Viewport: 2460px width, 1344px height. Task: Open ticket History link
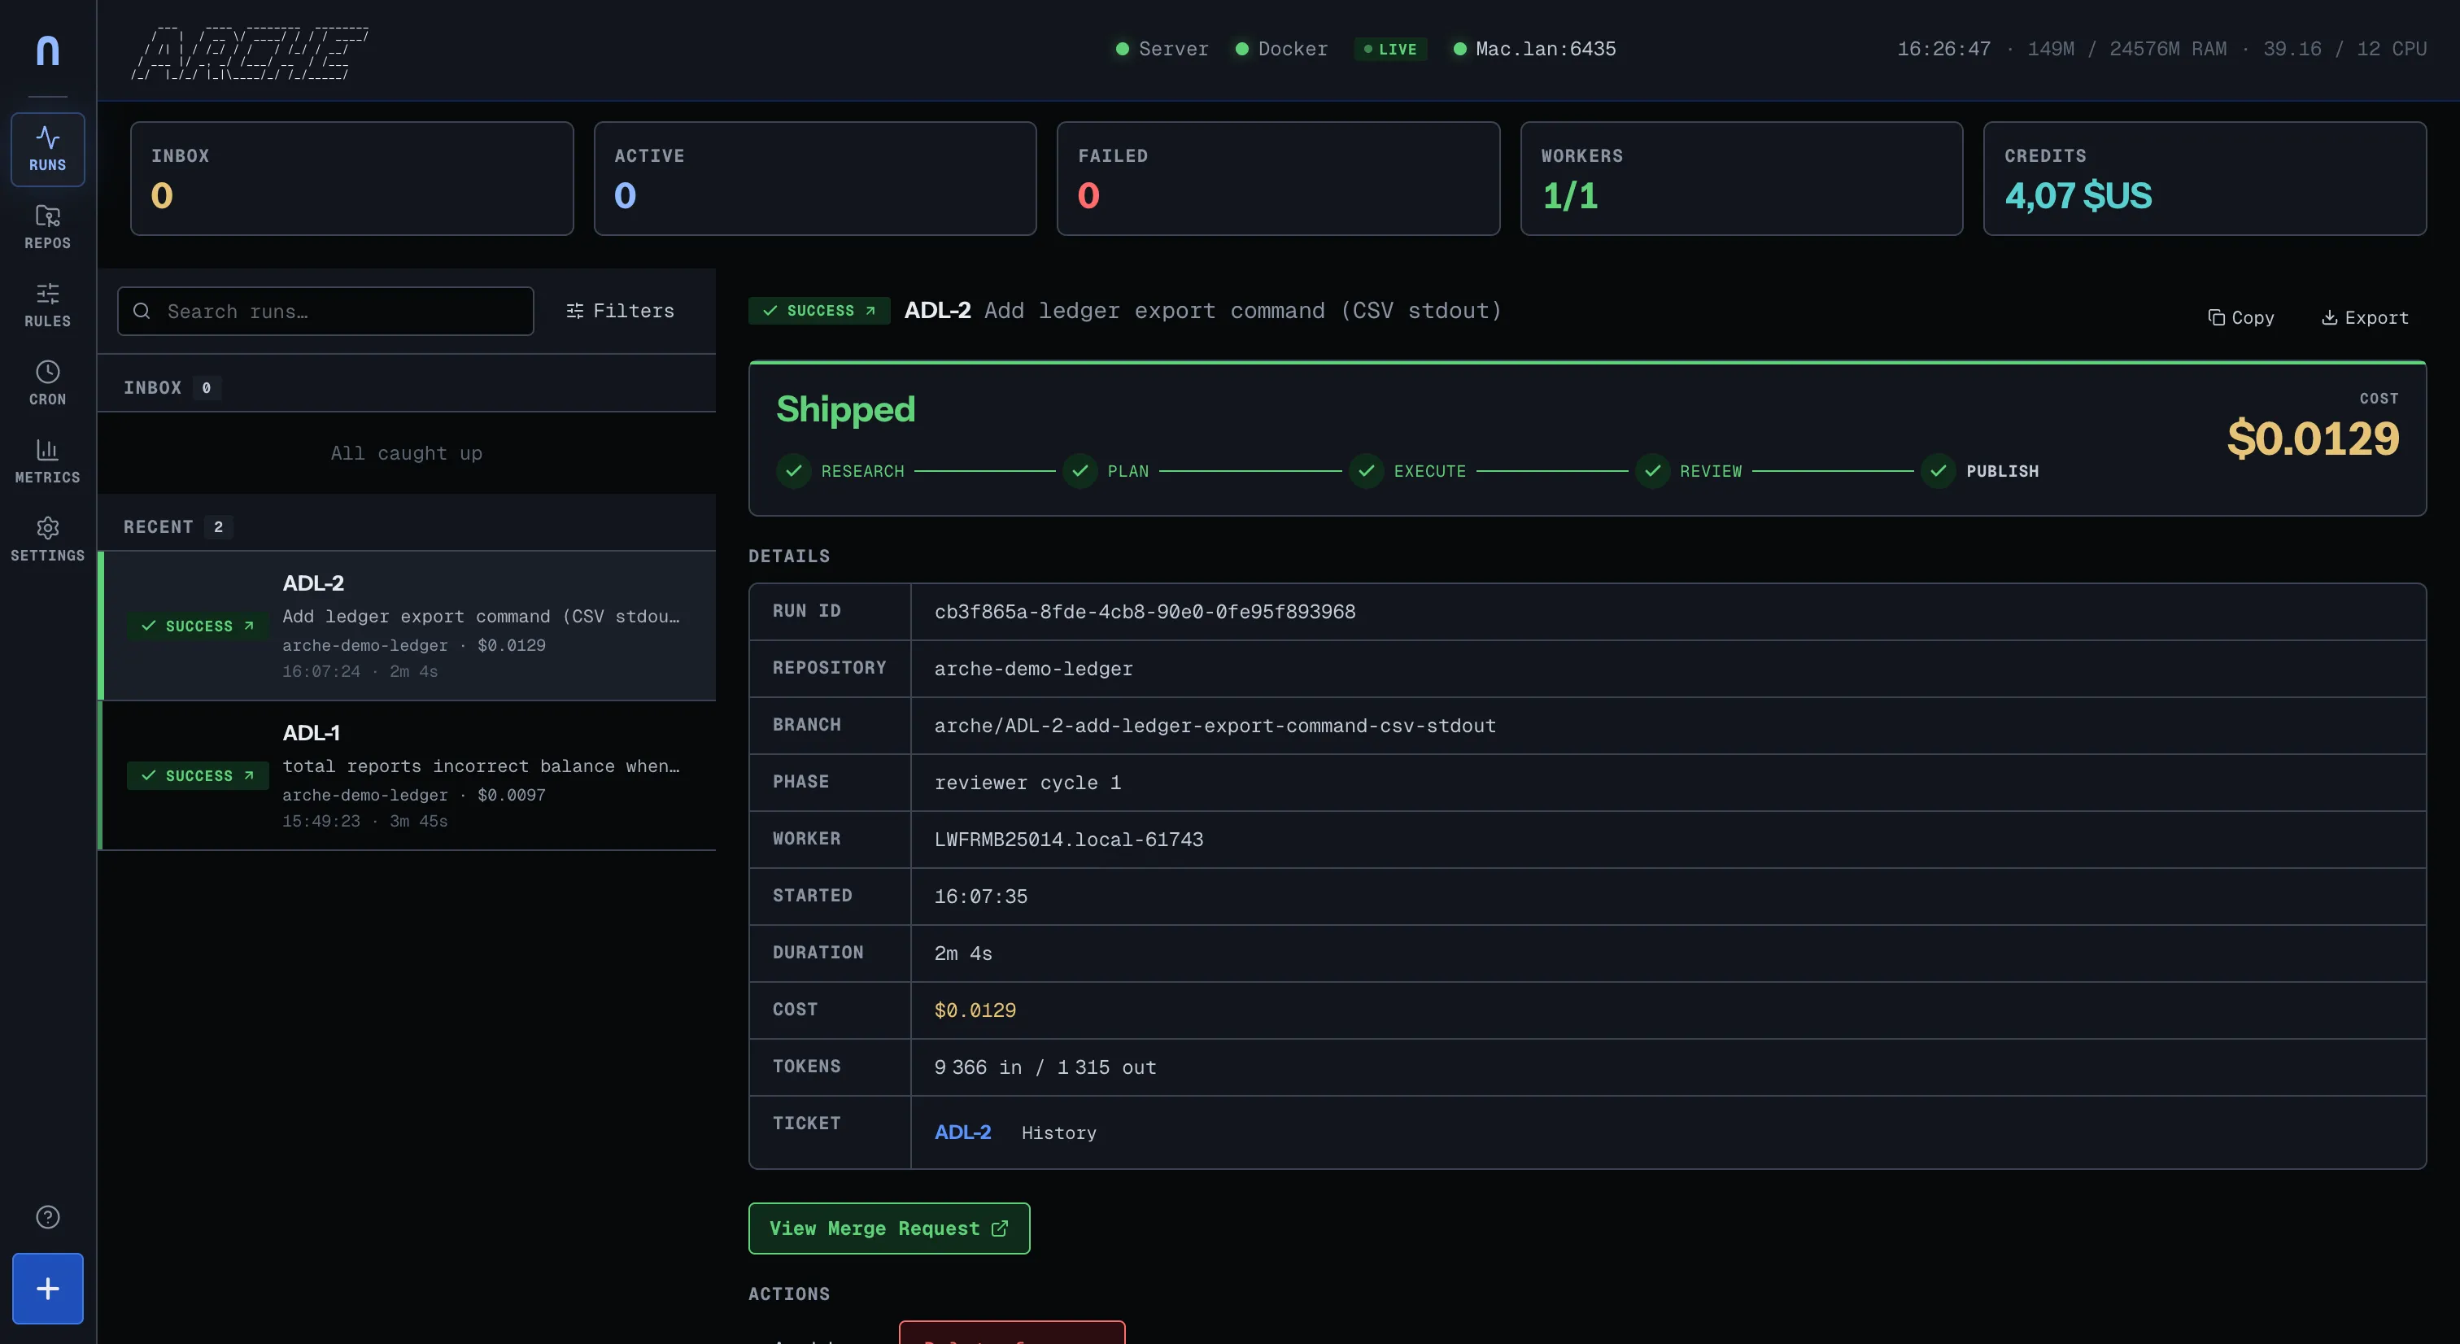click(x=1059, y=1133)
